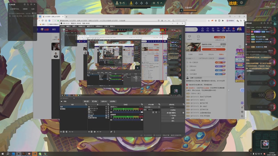Add a new source in Sources panel
The height and width of the screenshot is (156, 278).
89,132
